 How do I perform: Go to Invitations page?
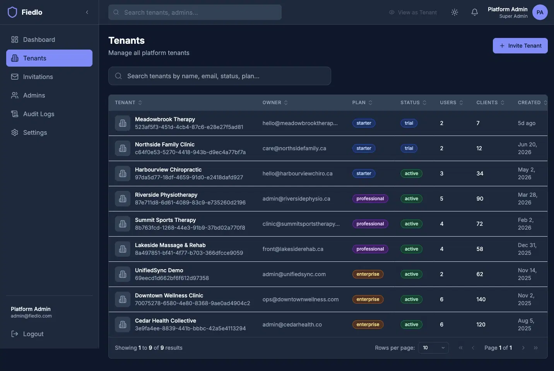[x=49, y=77]
